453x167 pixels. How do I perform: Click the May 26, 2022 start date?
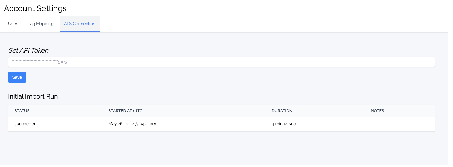point(121,124)
